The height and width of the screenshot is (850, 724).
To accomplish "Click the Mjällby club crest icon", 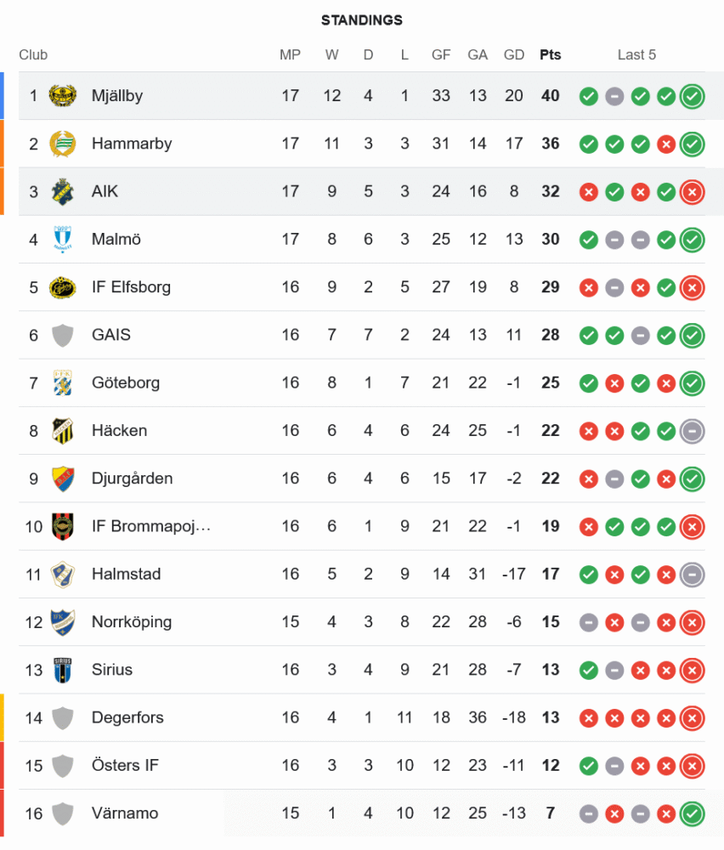I will coord(62,96).
